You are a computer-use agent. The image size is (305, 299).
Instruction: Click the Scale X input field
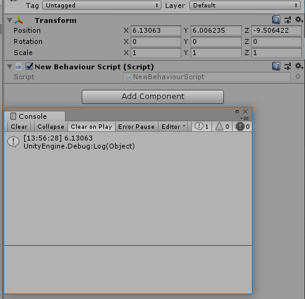tap(156, 53)
